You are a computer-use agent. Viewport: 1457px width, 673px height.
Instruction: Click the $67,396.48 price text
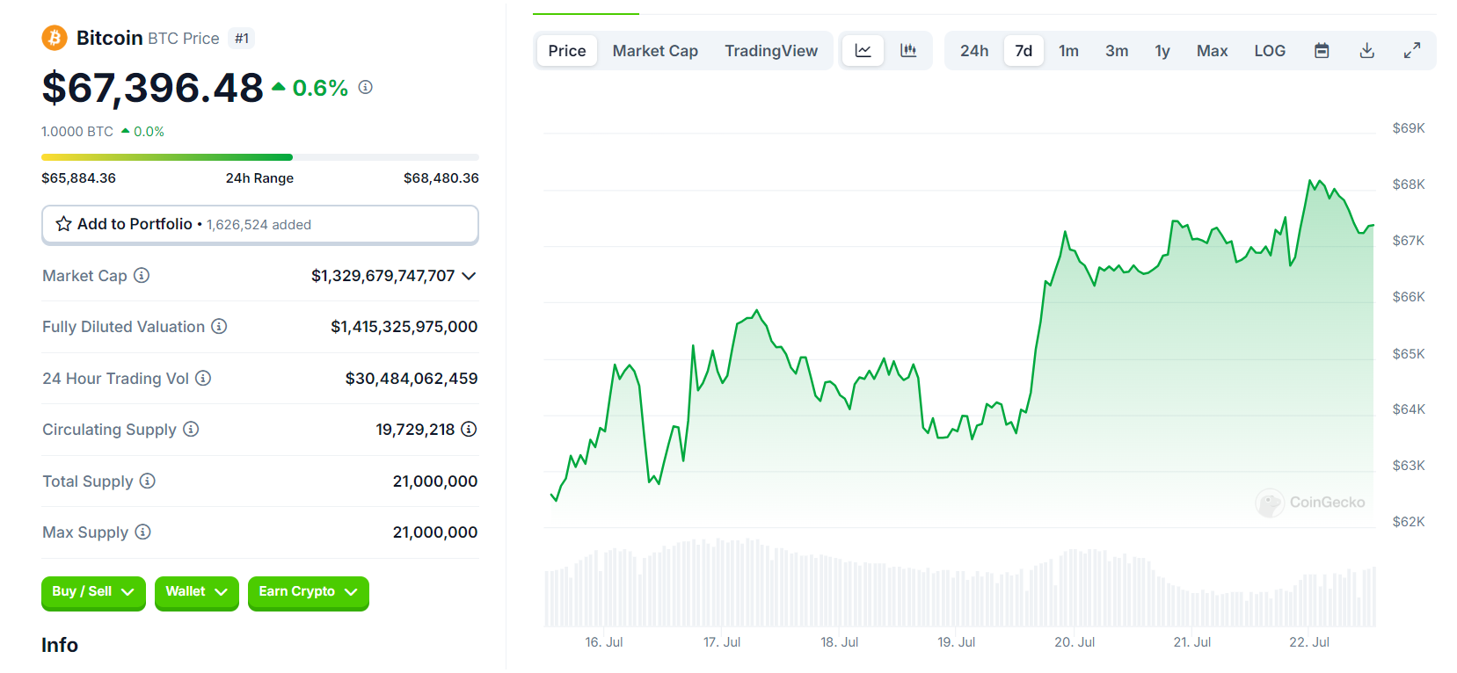(x=153, y=87)
